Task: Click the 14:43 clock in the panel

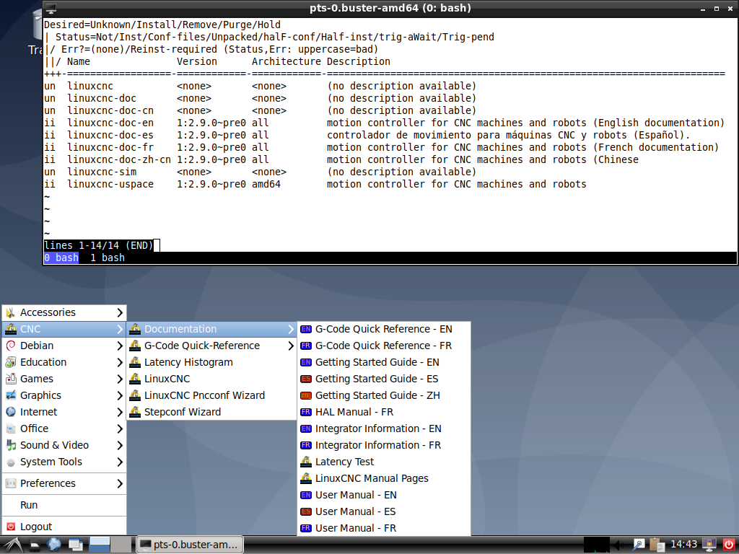Action: (683, 545)
